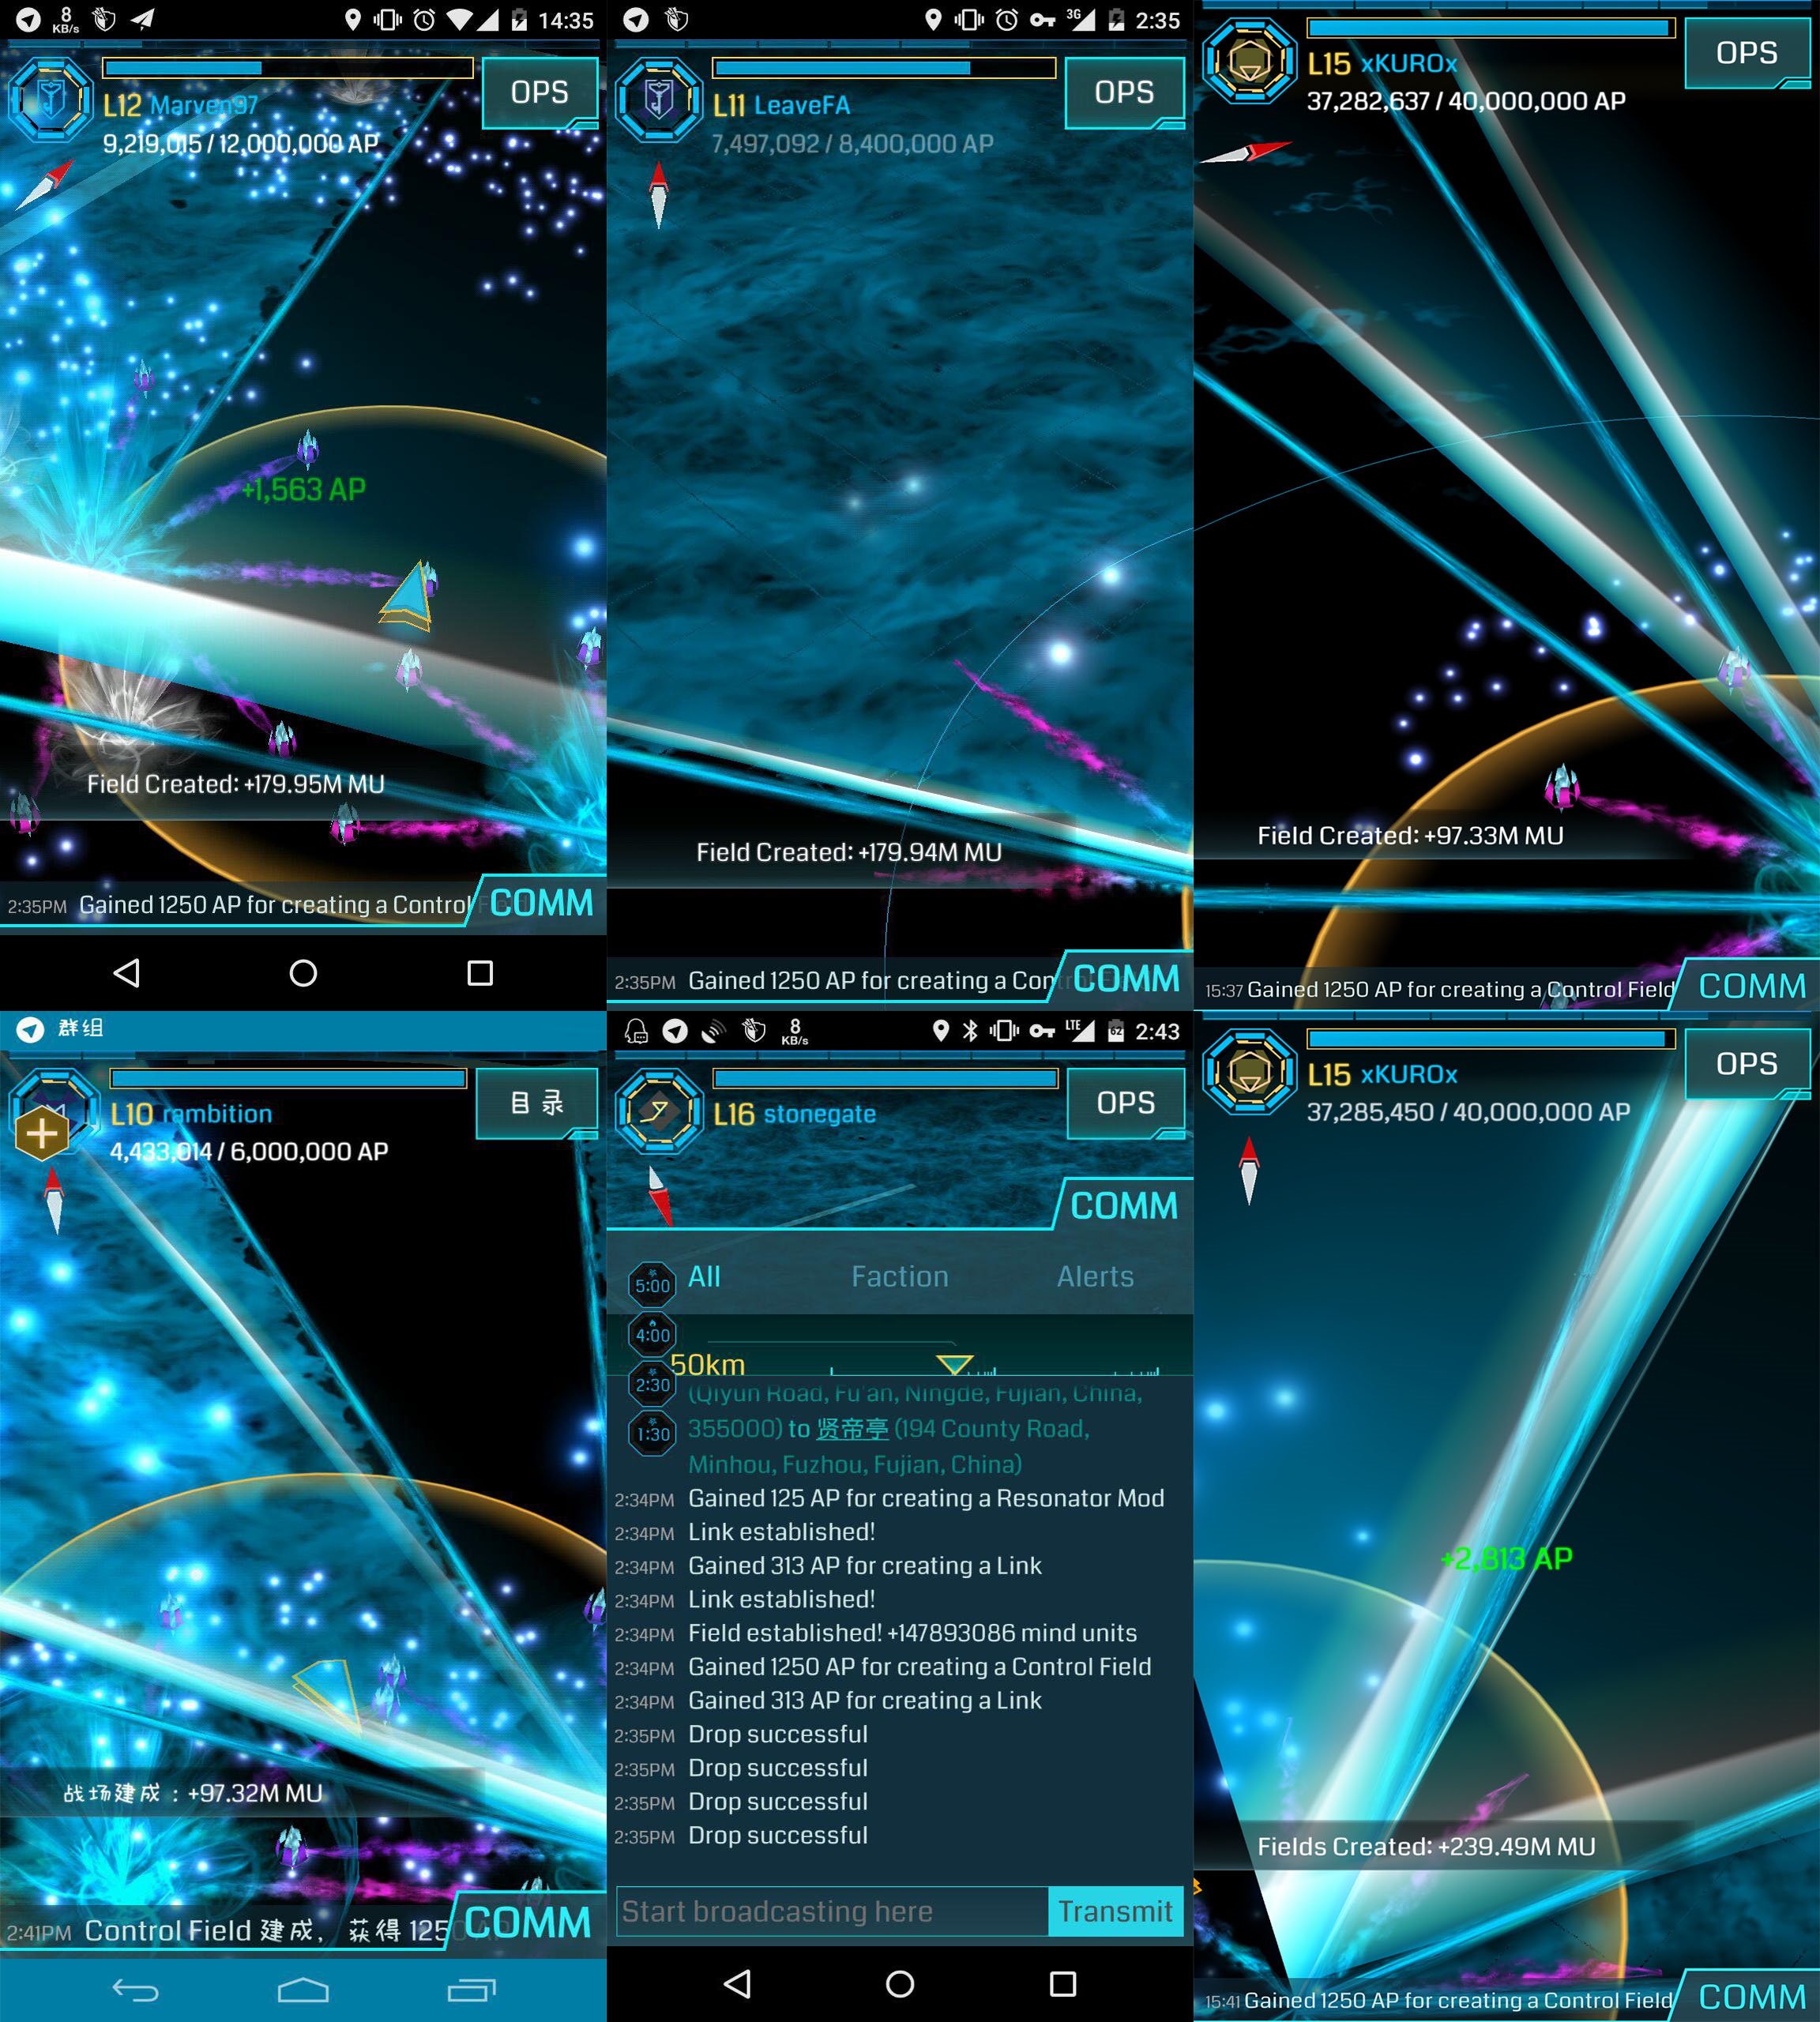Viewport: 1820px width, 2022px height.
Task: Open OPS on xKUROx 37,282,637 AP screen
Action: pos(1747,53)
